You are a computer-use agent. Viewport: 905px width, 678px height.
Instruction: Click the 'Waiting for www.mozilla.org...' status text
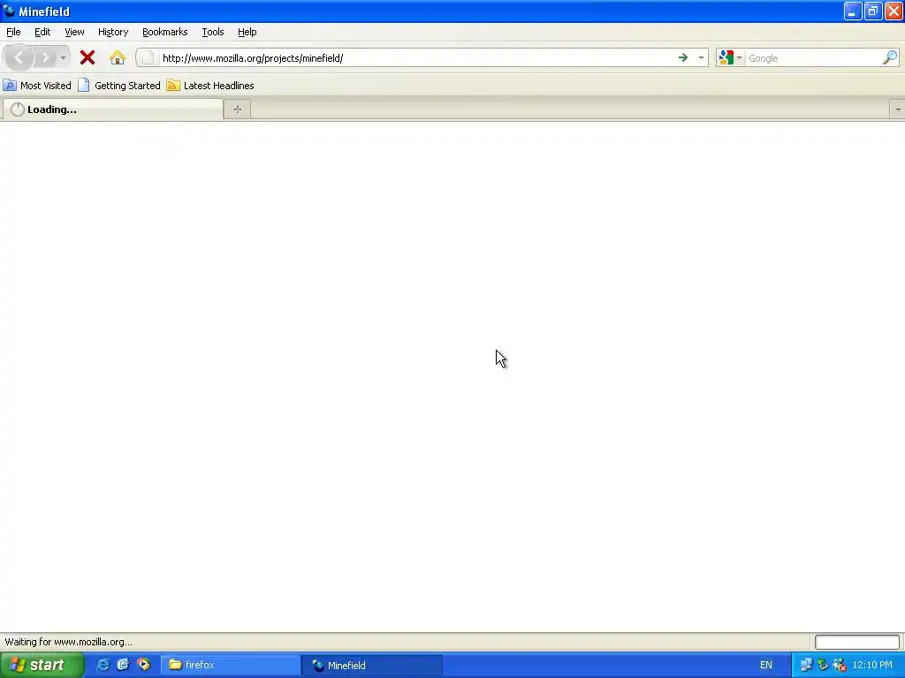pos(69,642)
